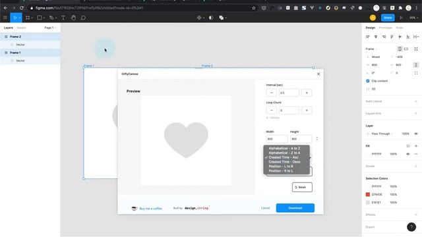Open the Page 1 dropdown

[50, 28]
